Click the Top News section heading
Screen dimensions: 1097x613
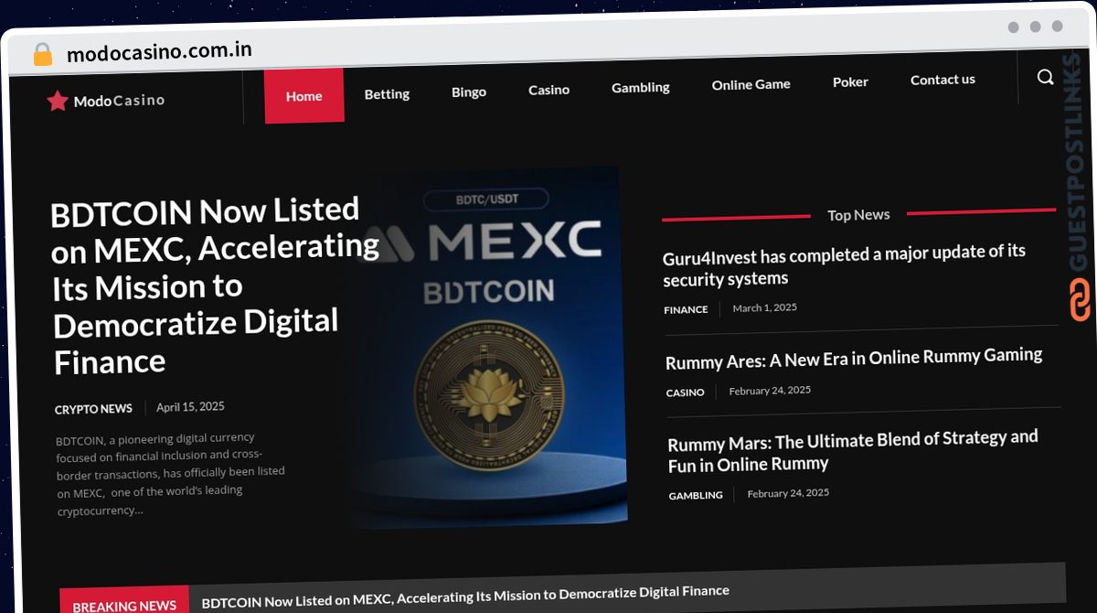pyautogui.click(x=858, y=215)
